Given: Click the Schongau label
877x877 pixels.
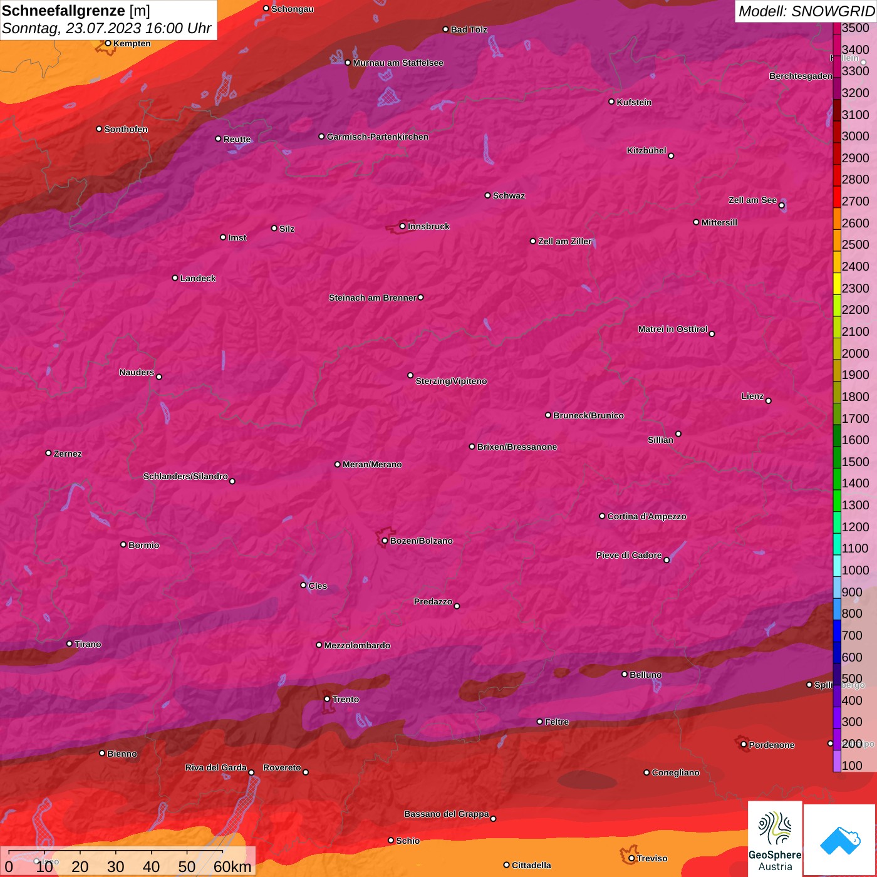Looking at the screenshot, I should pyautogui.click(x=293, y=9).
